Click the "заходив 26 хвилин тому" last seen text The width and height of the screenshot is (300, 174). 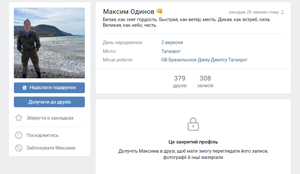coord(254,12)
